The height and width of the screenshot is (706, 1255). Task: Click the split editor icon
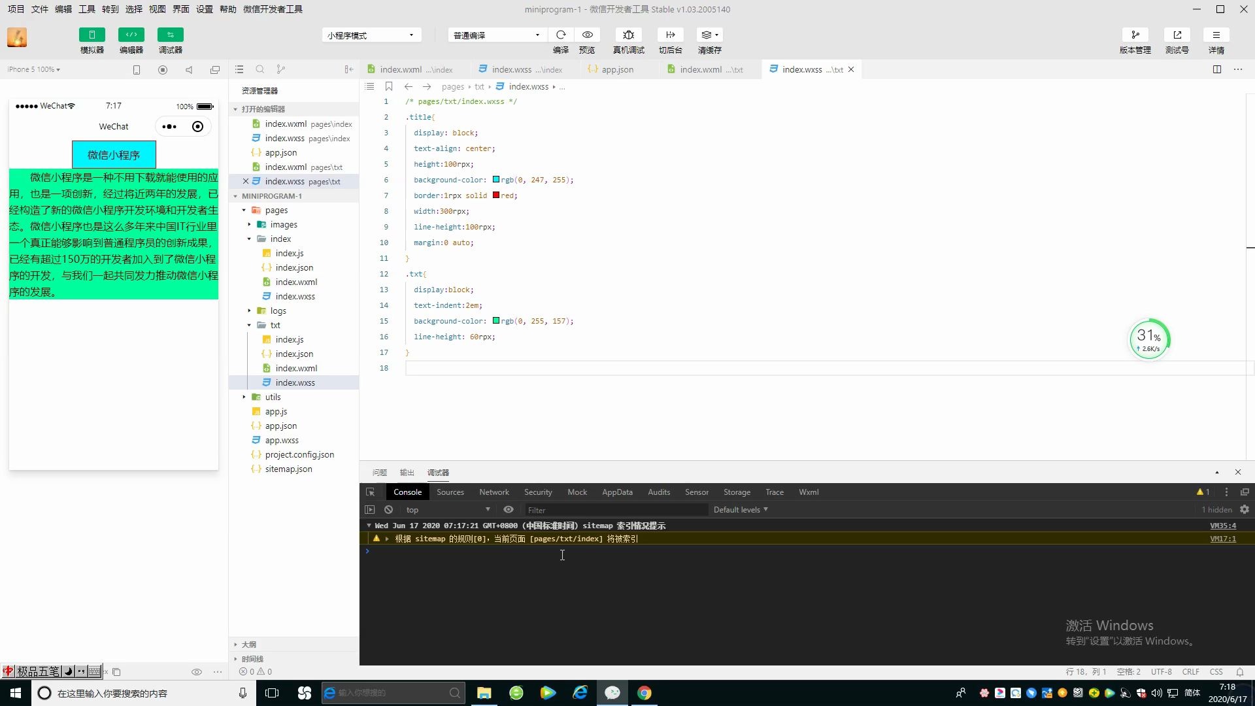coord(1216,69)
